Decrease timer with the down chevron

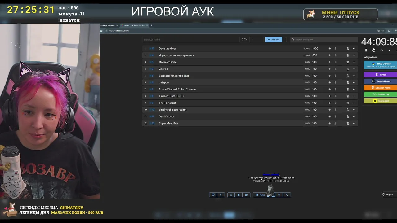click(389, 50)
